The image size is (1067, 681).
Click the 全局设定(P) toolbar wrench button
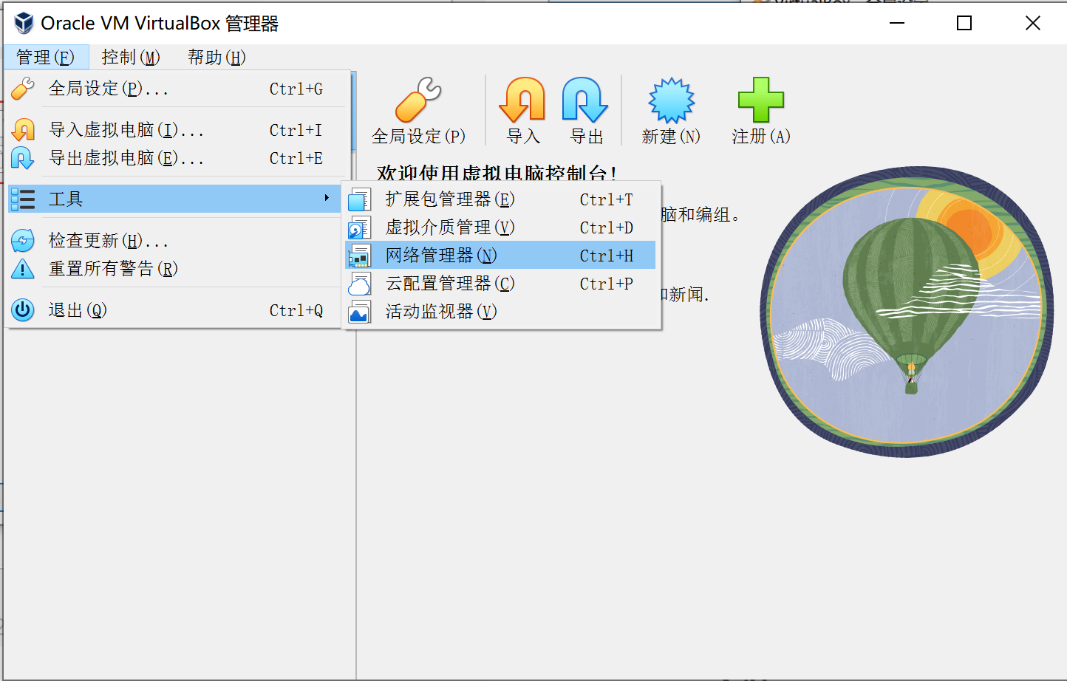tap(419, 111)
